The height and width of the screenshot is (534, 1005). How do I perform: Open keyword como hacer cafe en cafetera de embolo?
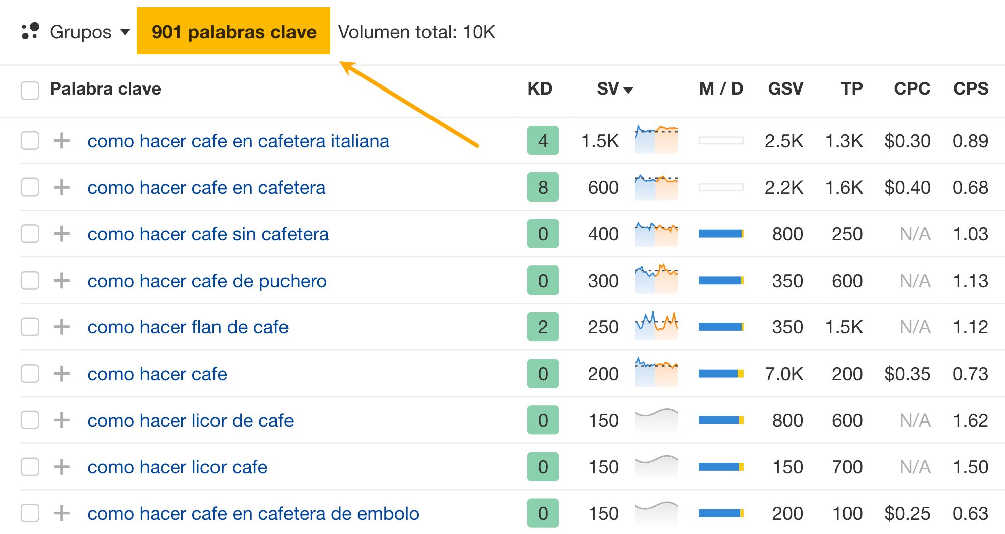[253, 513]
